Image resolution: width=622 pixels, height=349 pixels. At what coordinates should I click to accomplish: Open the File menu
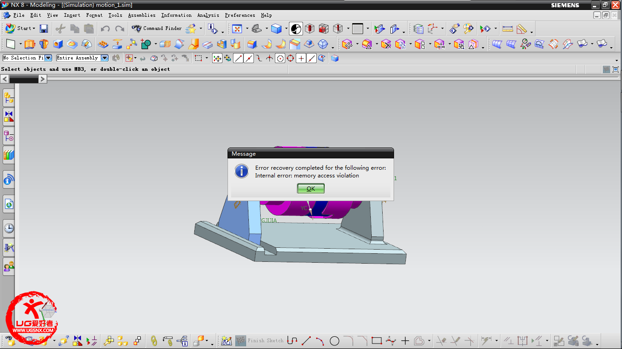pyautogui.click(x=19, y=15)
